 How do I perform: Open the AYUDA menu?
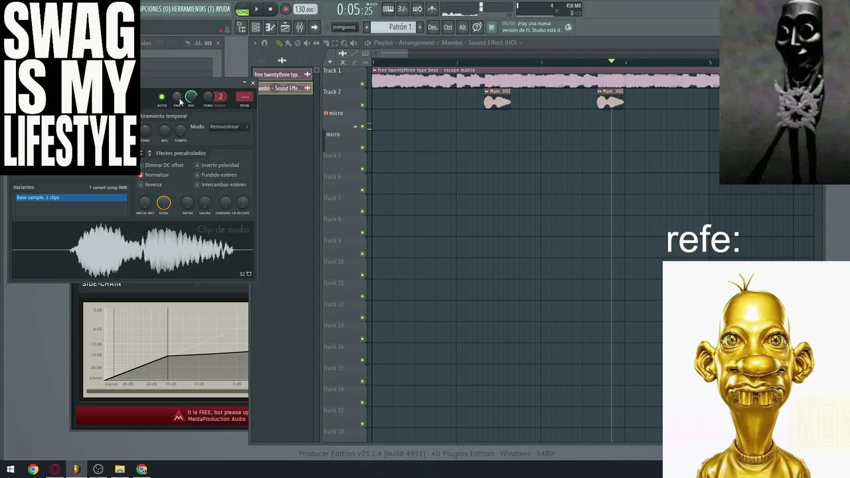(x=223, y=9)
